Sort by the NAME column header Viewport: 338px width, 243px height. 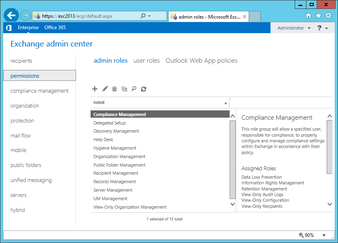tap(160, 103)
